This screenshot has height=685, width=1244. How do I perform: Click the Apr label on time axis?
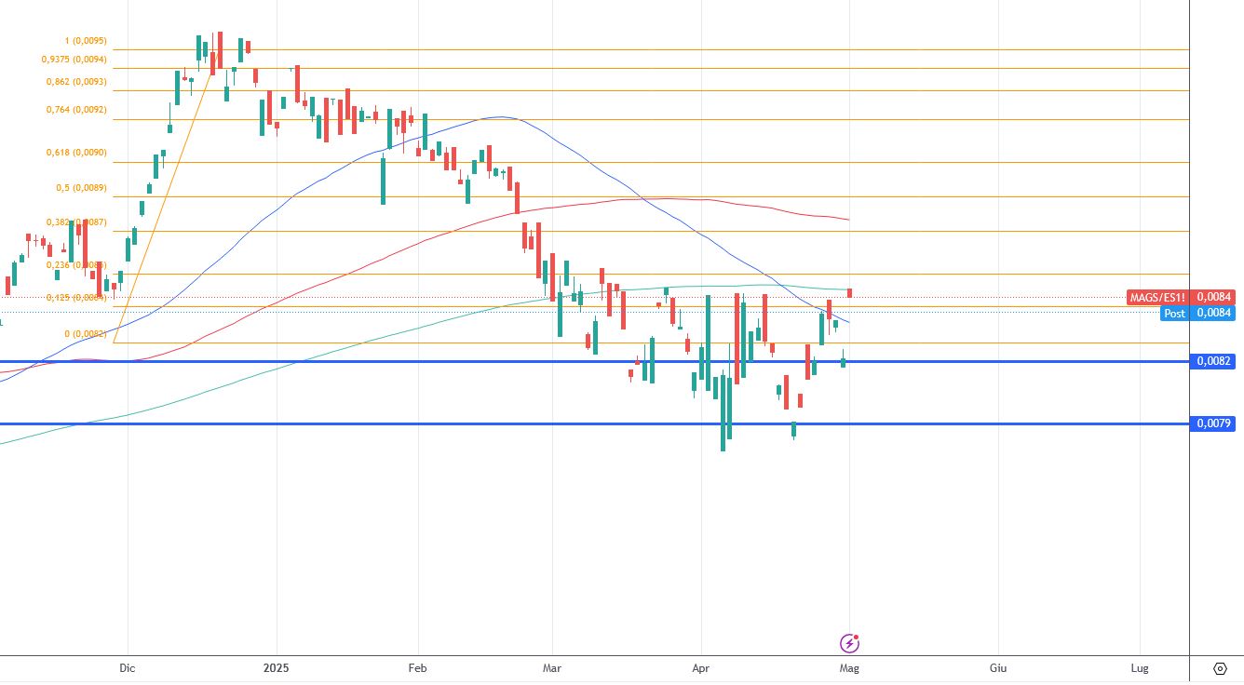click(700, 668)
